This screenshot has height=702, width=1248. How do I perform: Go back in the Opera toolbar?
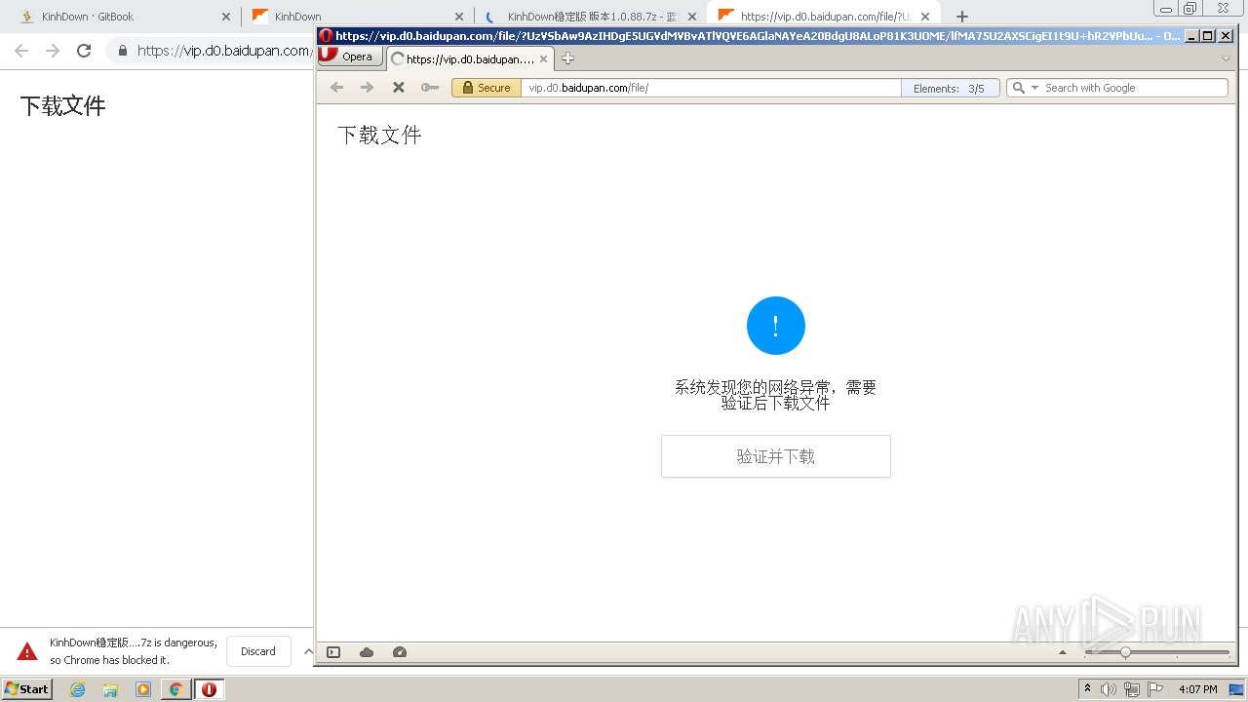[x=336, y=88]
